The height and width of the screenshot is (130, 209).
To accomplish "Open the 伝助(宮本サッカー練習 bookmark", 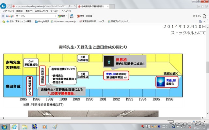I will (20, 21).
